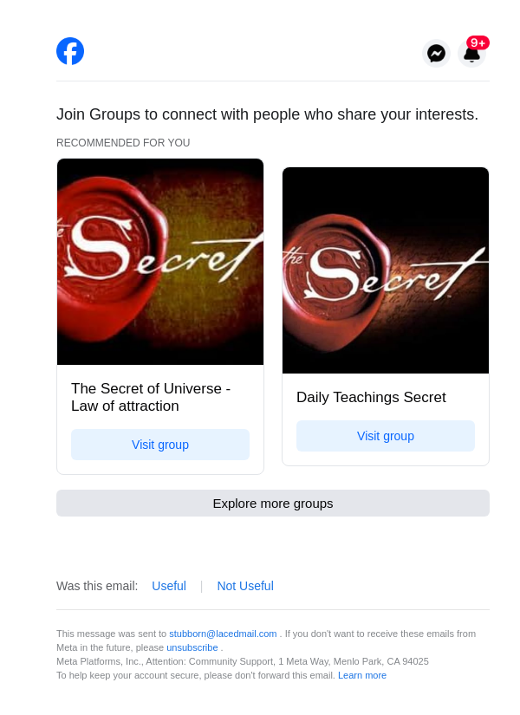Open the Learn more link

coord(362,675)
